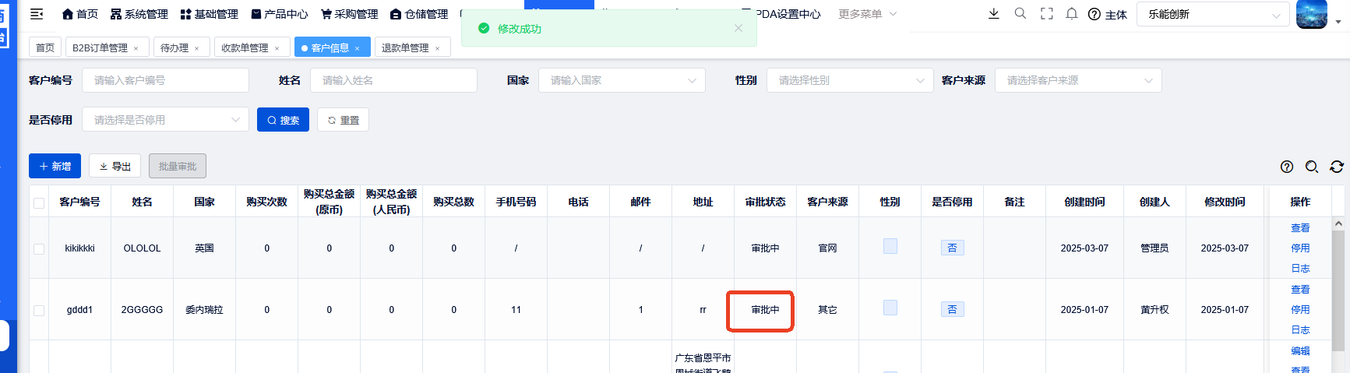1350x373 pixels.
Task: Open the 采购管理 menu
Action: click(x=349, y=14)
